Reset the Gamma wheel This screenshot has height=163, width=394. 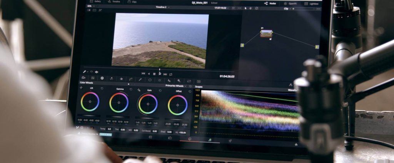(x=131, y=89)
